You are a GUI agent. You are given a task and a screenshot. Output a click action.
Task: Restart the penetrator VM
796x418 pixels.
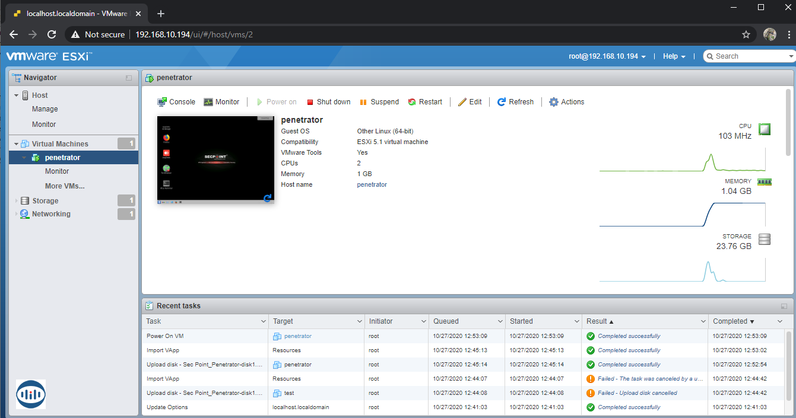click(425, 102)
